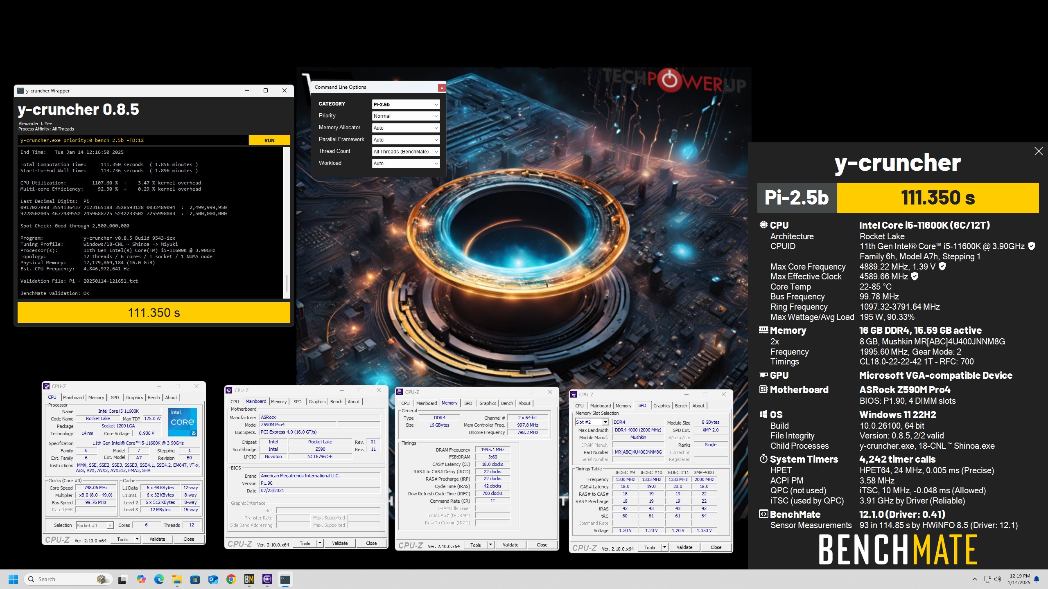The image size is (1048, 589).
Task: Click the y-cruncher Wrapper title icon
Action: [20, 90]
